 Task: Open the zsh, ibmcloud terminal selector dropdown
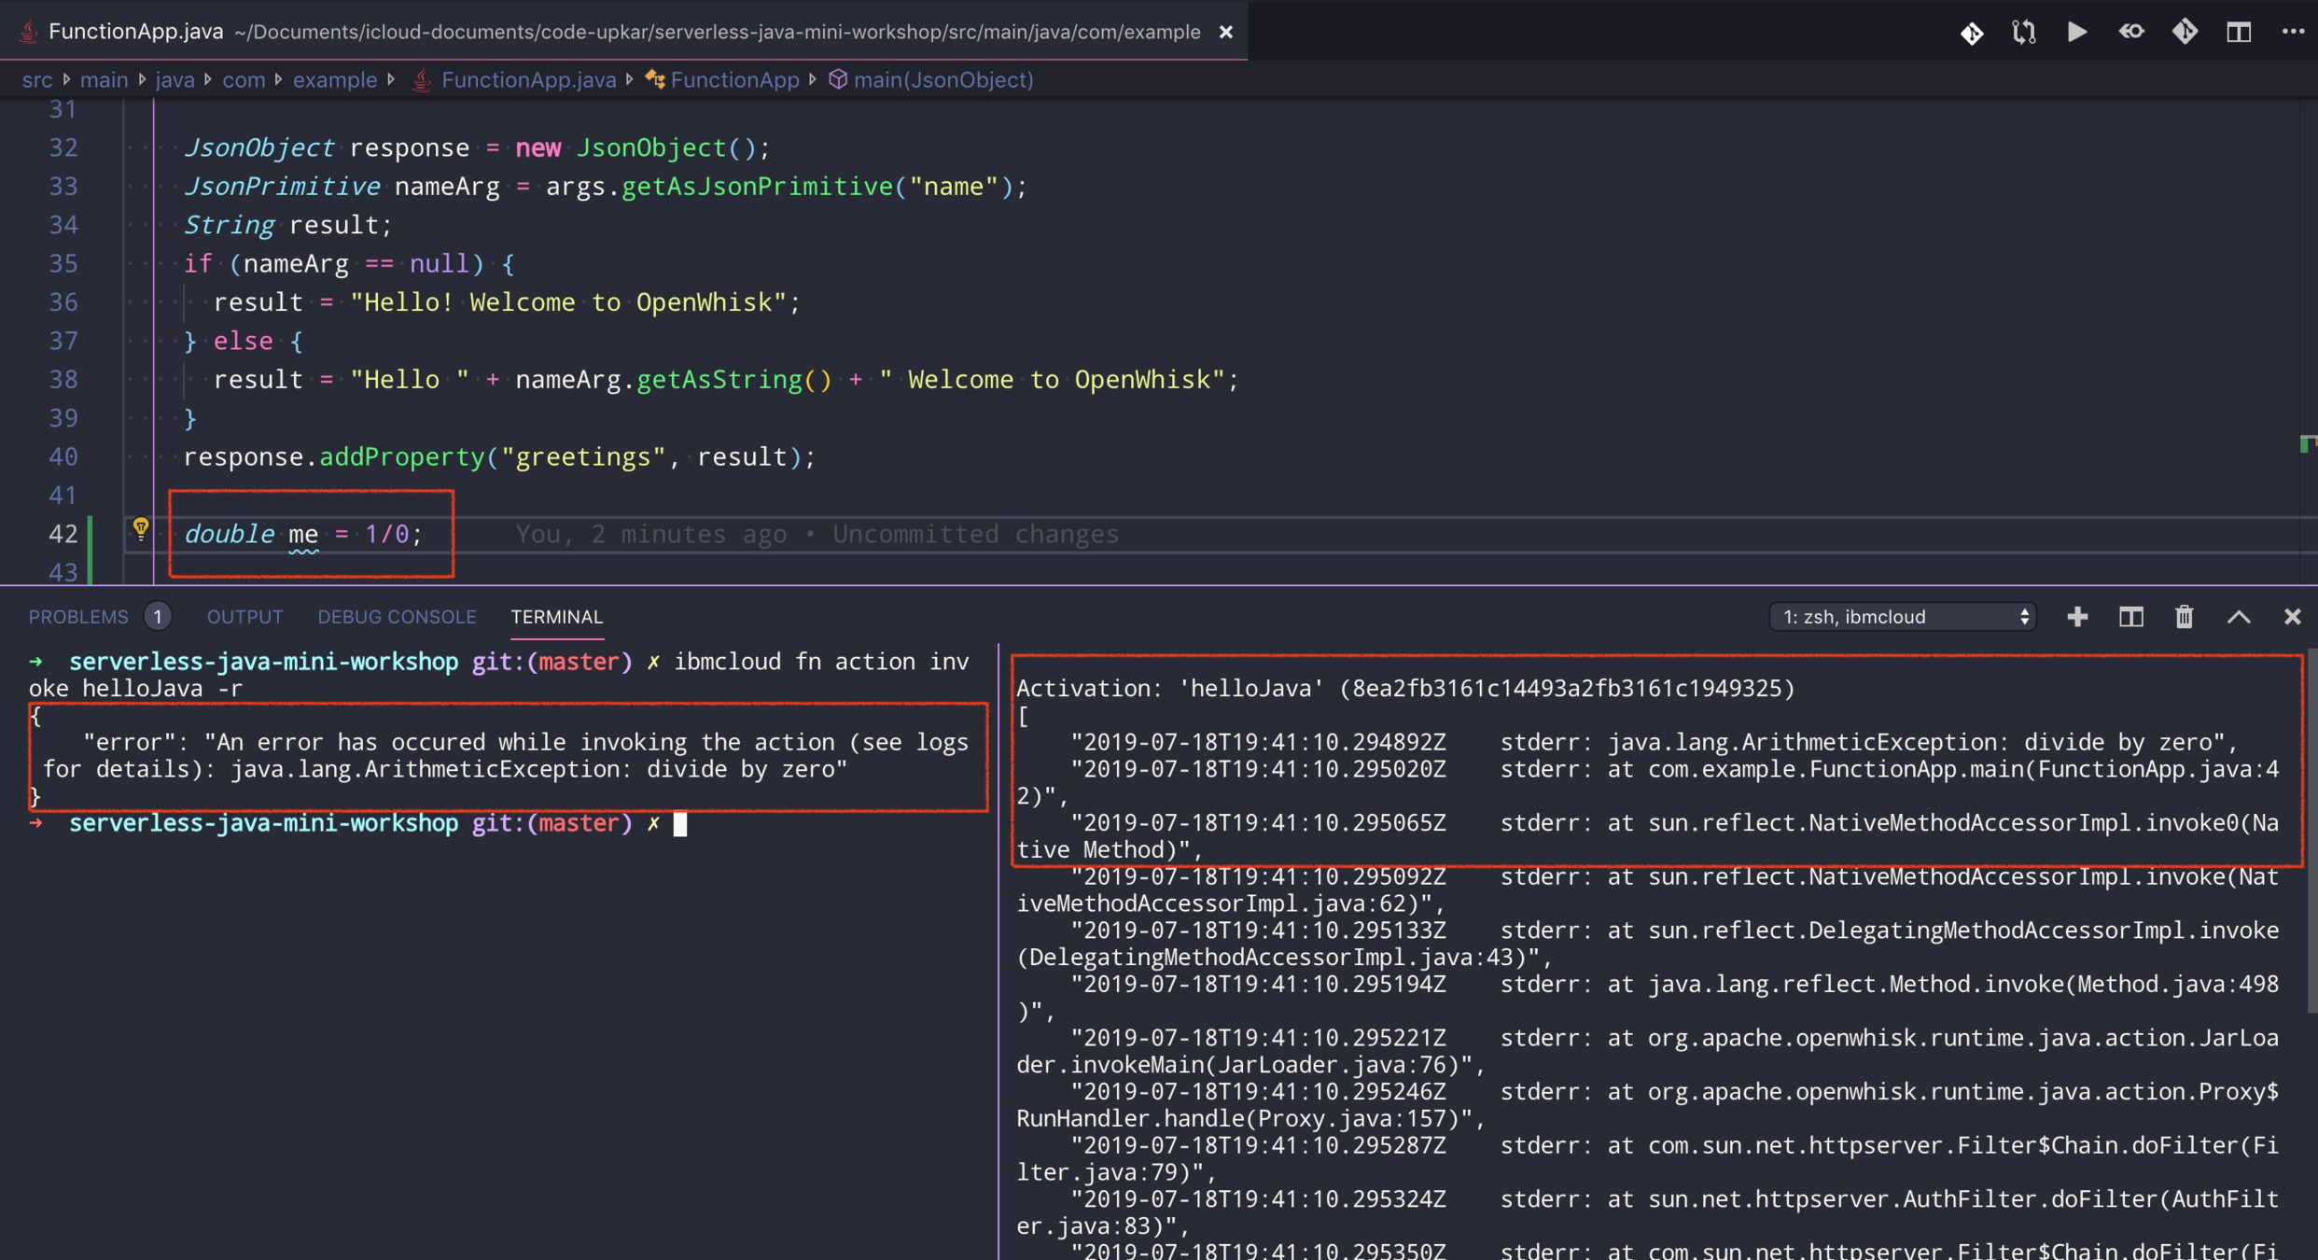click(x=1902, y=617)
